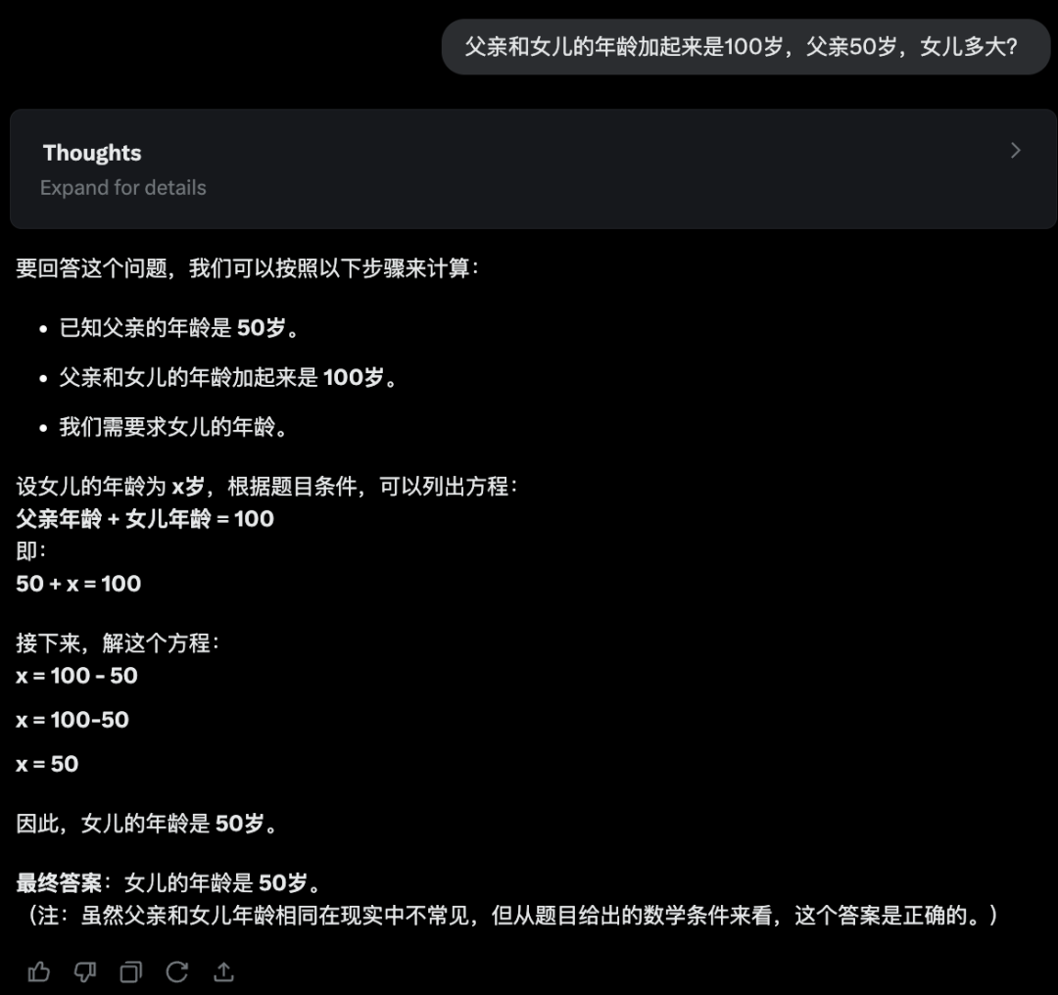Click result 'x = 50'

[47, 764]
